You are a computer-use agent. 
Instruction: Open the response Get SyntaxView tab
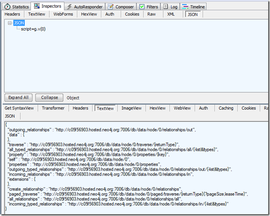pos(19,108)
